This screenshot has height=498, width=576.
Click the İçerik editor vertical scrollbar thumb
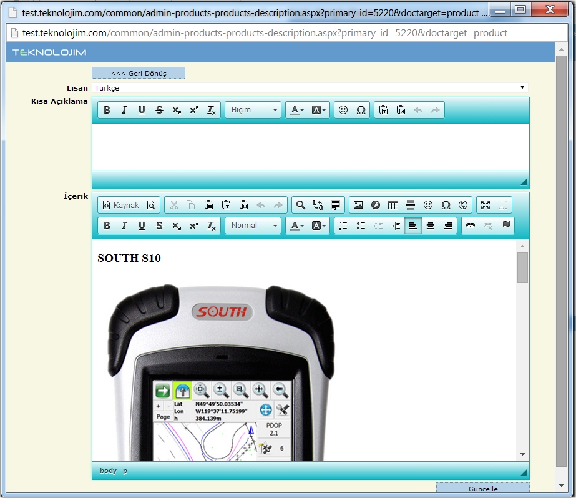tap(522, 268)
